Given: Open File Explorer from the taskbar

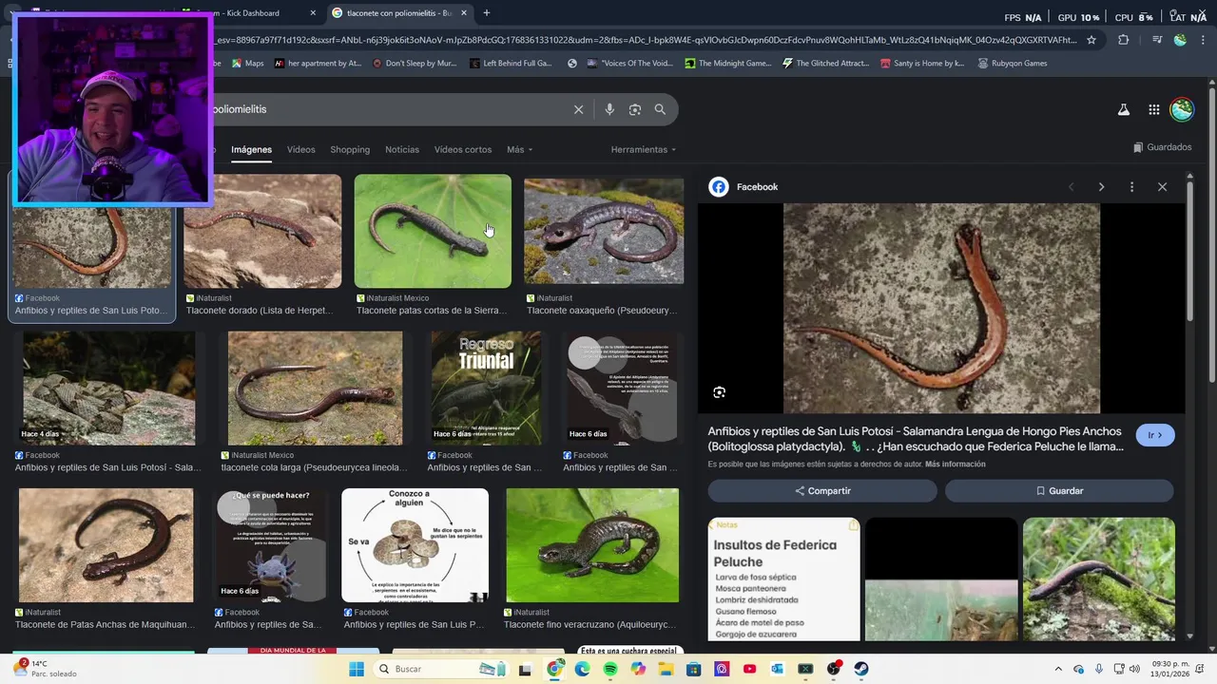Looking at the screenshot, I should (666, 669).
